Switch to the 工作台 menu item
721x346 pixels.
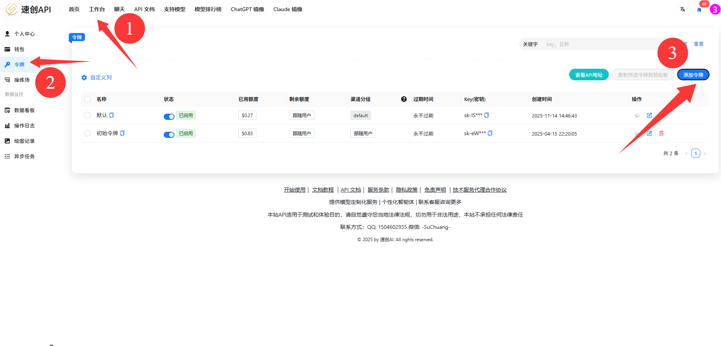tap(97, 9)
